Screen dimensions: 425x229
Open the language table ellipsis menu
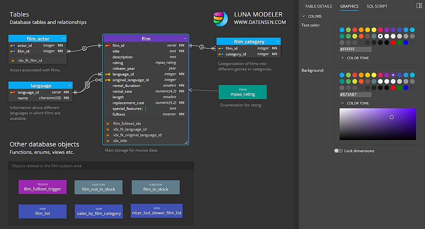[69, 85]
